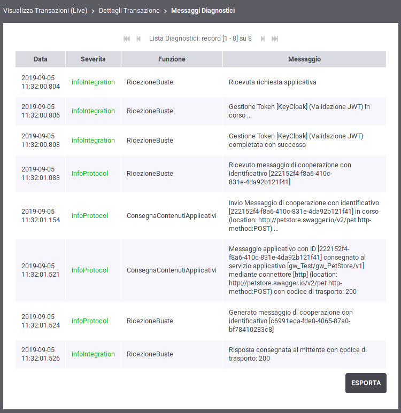Click the ESPORTA button
The height and width of the screenshot is (413, 401).
366,383
